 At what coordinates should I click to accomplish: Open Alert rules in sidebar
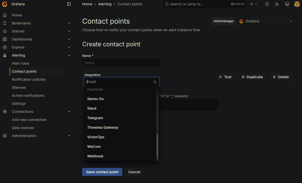coord(21,63)
